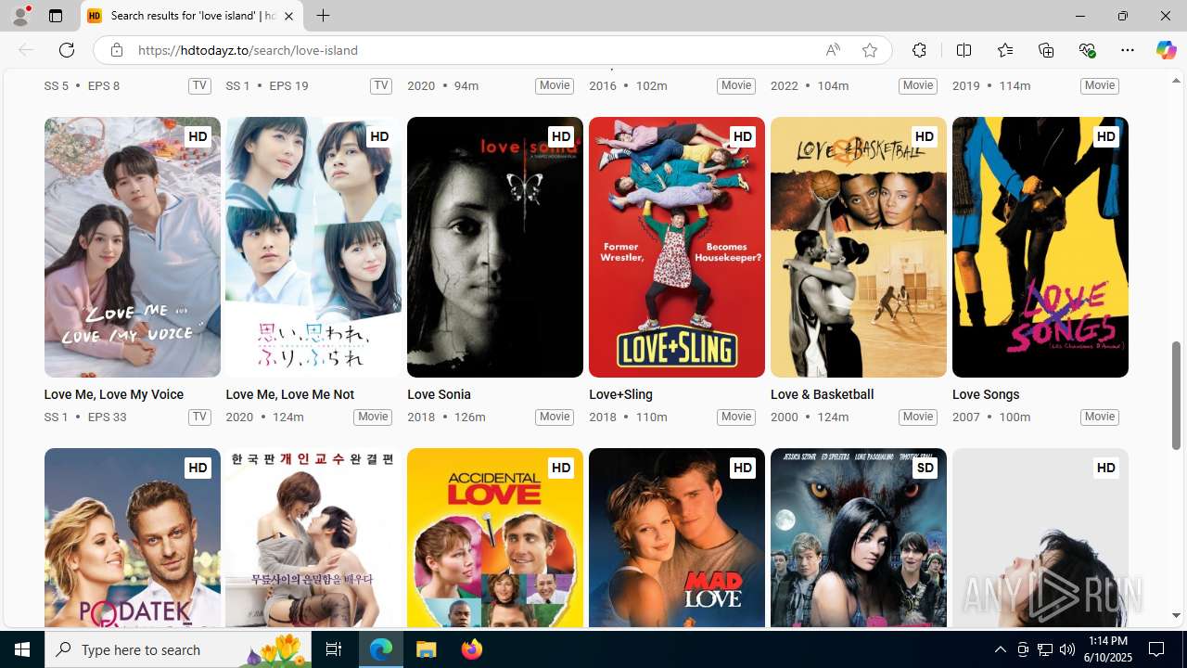Open Task View on the taskbar

click(x=334, y=649)
